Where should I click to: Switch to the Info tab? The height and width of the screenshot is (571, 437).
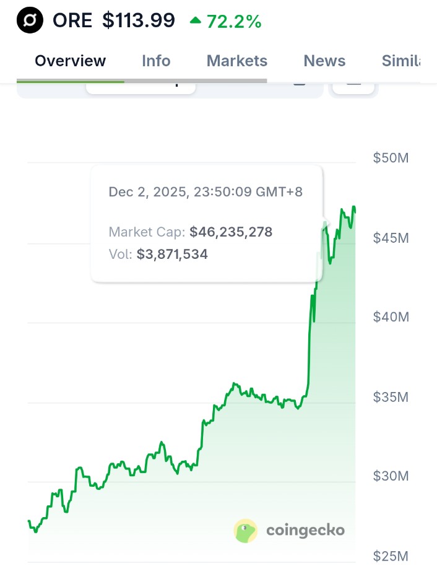pos(156,61)
